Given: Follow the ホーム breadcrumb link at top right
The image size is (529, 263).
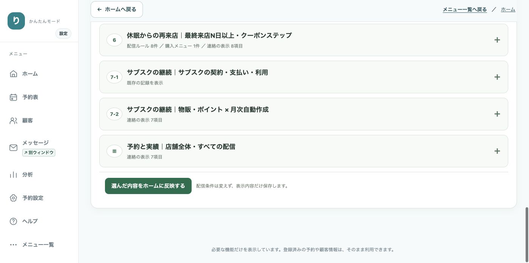Looking at the screenshot, I should (x=508, y=10).
